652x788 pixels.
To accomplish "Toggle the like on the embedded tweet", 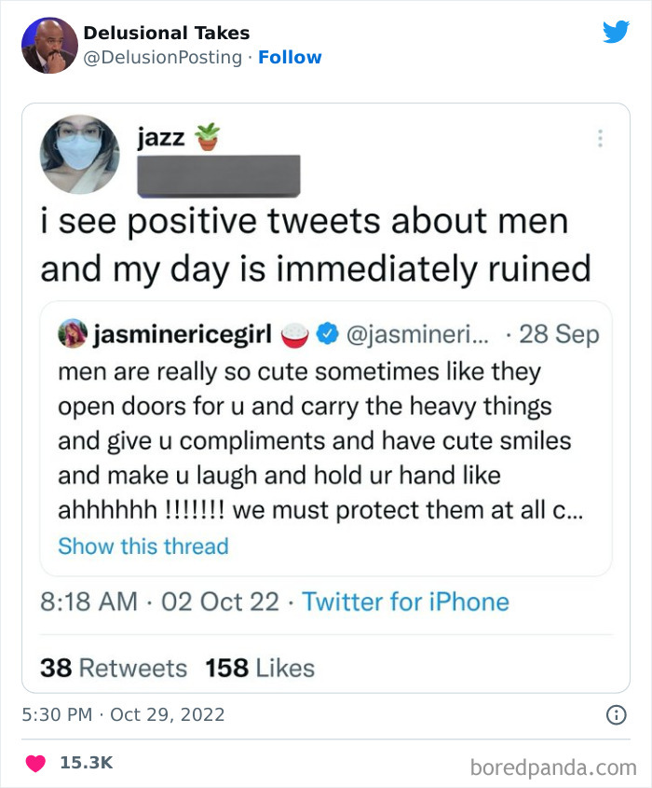I will (34, 762).
